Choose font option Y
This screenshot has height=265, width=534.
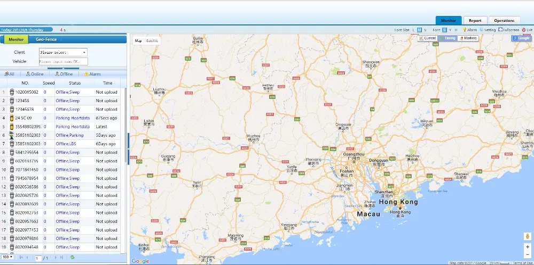point(450,30)
